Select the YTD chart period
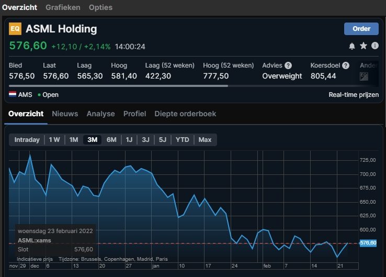Image resolution: width=386 pixels, height=277 pixels. (182, 140)
